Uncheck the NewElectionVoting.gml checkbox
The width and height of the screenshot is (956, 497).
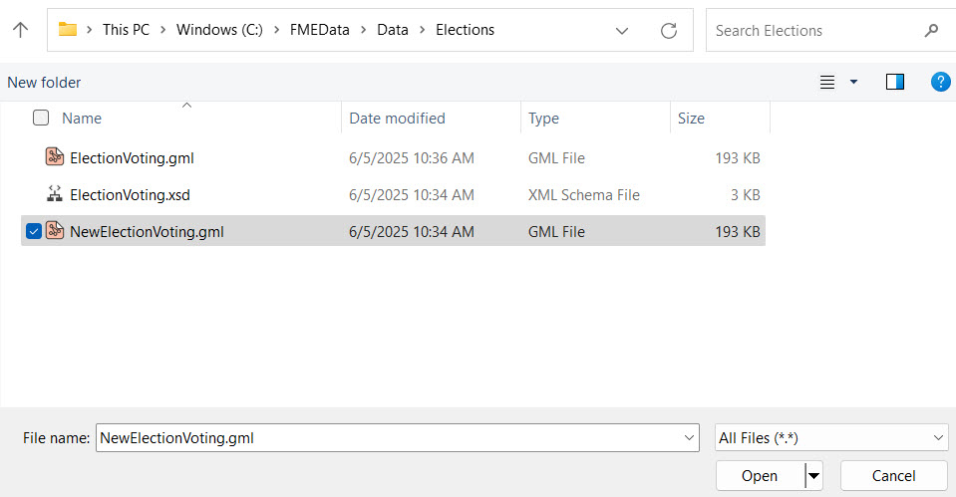pyautogui.click(x=34, y=231)
